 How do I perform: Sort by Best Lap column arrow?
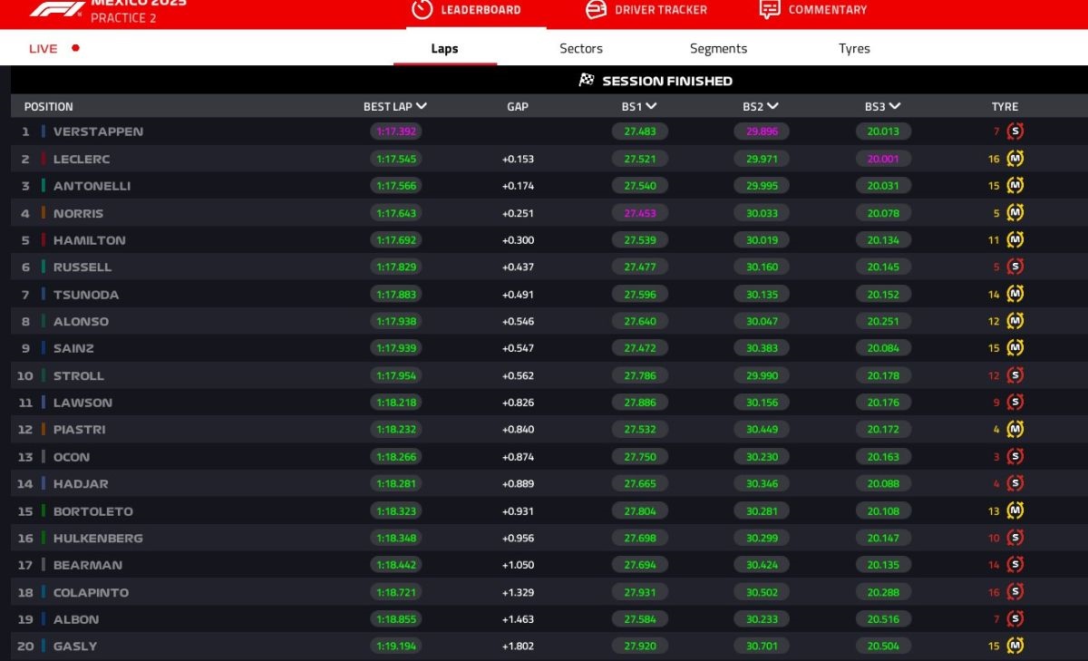point(422,107)
